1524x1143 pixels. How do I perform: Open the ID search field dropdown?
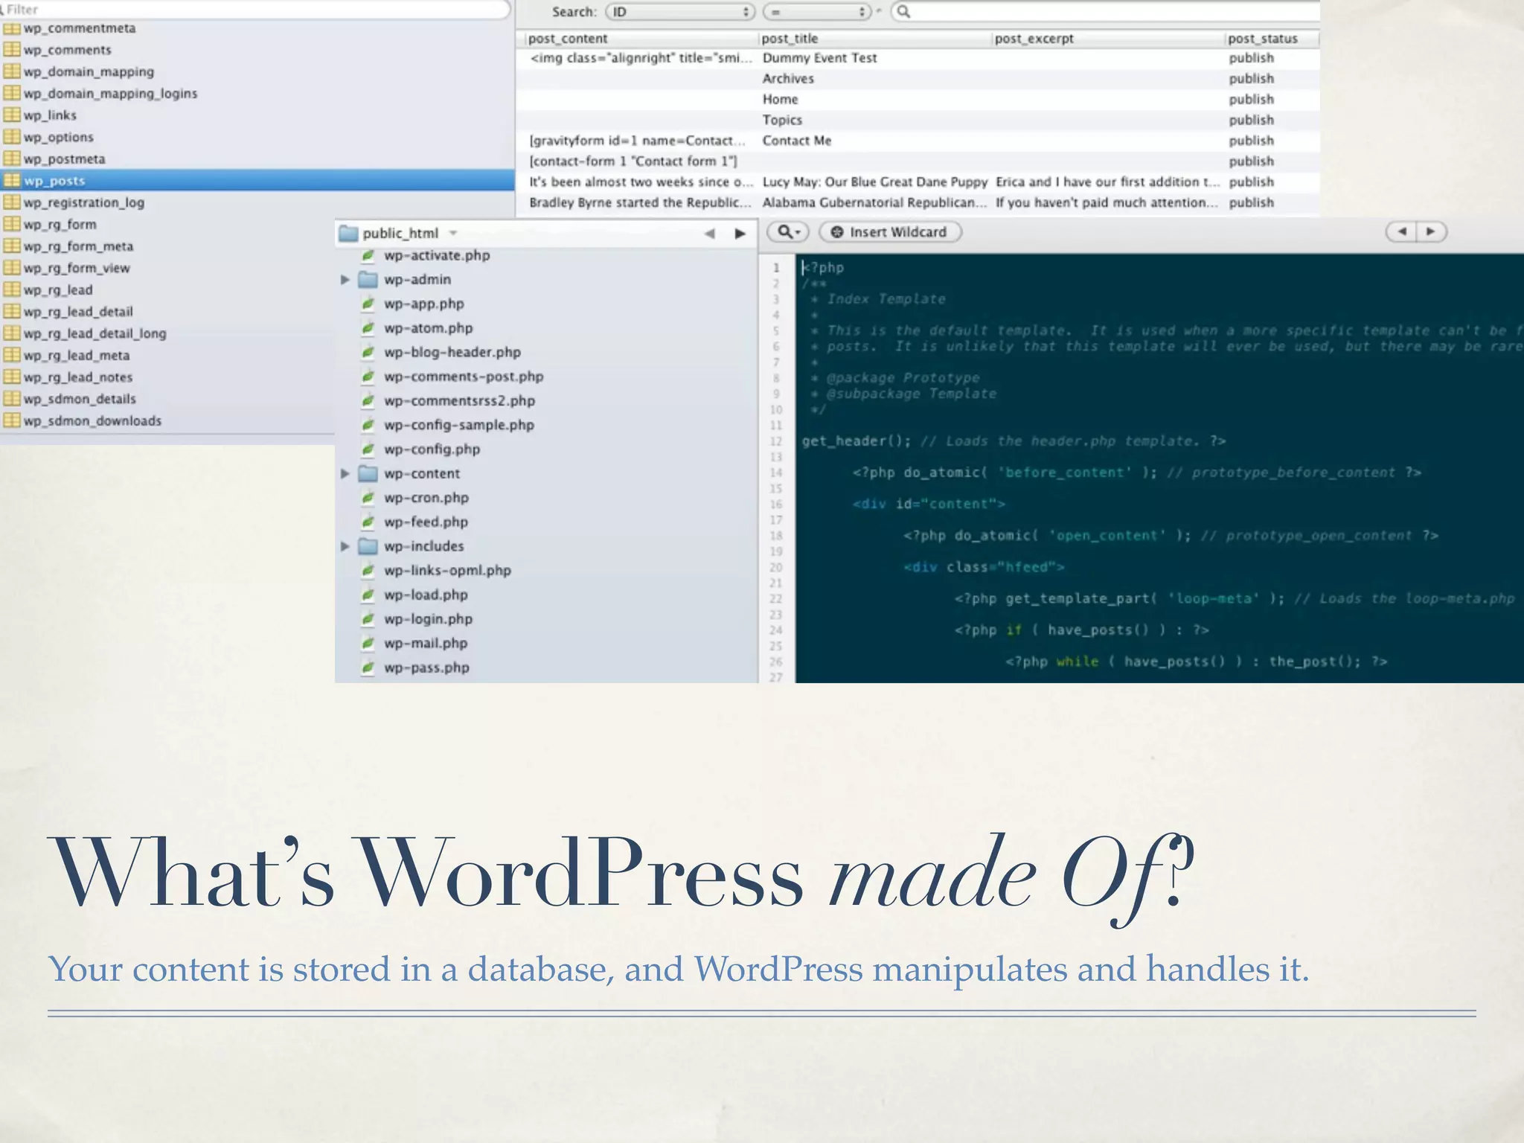680,12
